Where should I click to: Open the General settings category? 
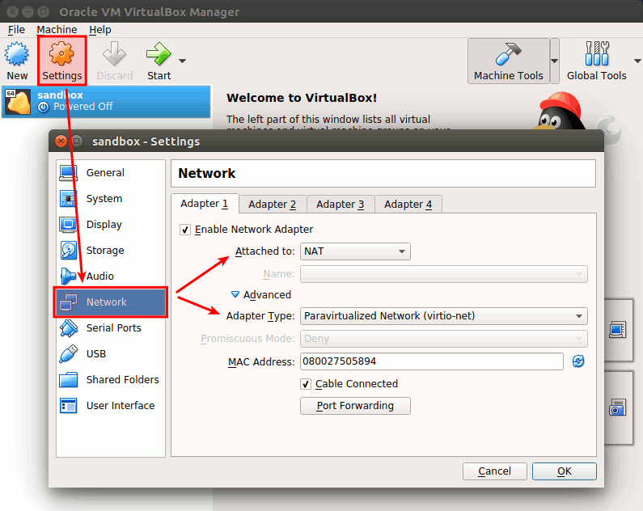click(111, 173)
